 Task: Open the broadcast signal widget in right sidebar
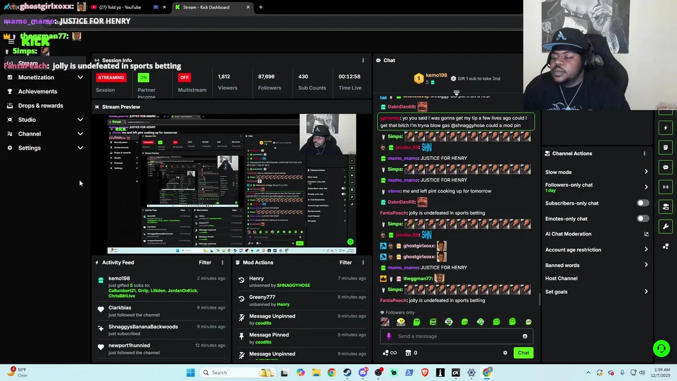tap(665, 187)
